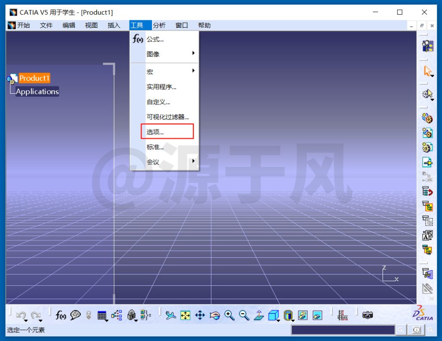Choose 实用程序... in the 工具 menu
Viewport: 442px width, 341px height.
point(164,87)
